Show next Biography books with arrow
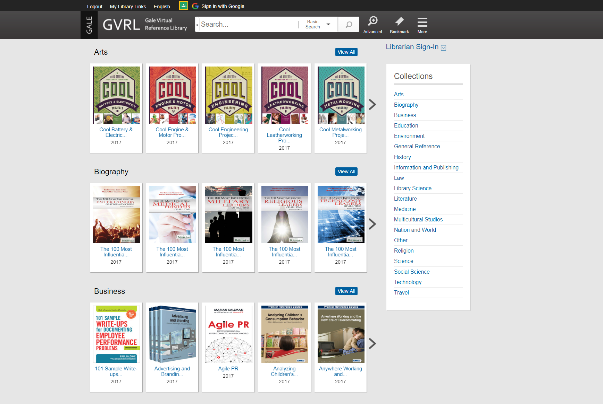Viewport: 603px width, 404px height. tap(372, 224)
